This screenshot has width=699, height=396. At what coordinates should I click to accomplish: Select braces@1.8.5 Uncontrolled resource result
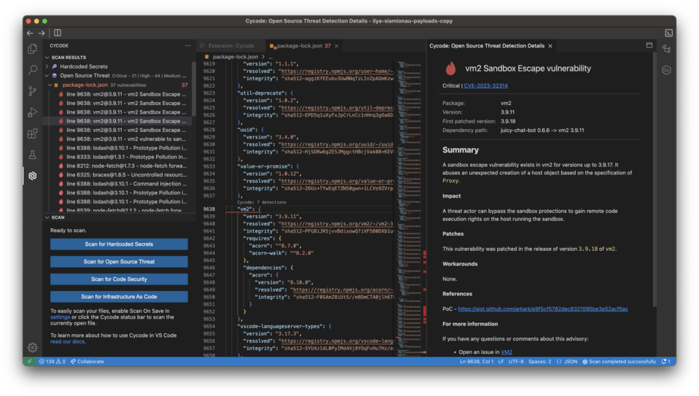click(118, 175)
